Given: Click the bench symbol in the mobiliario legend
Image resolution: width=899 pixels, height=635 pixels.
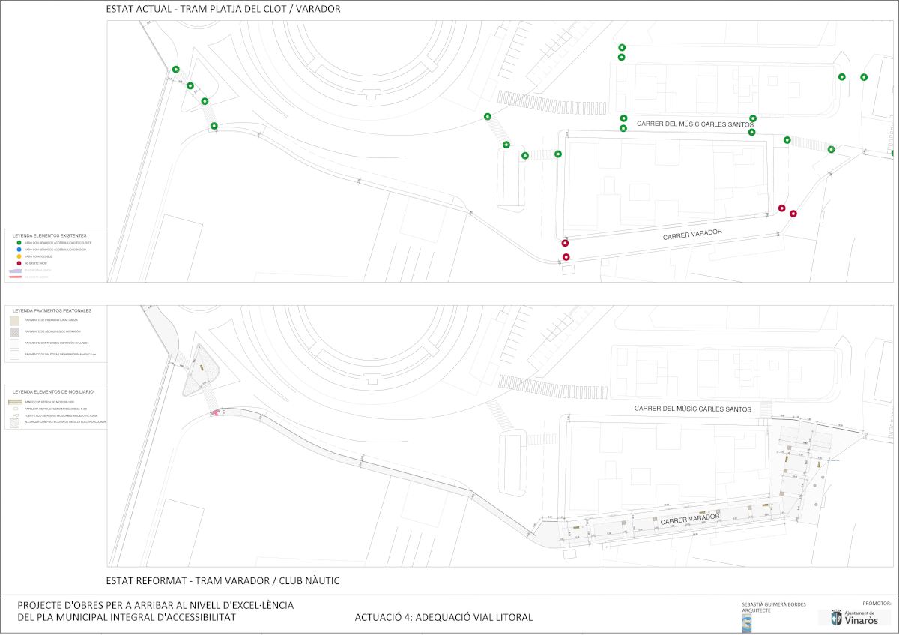Looking at the screenshot, I should click(14, 402).
